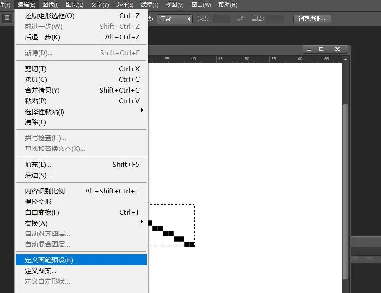Screen dimensions: 381x293
Task: Open the 窗口 menu
Action: pos(201,4)
